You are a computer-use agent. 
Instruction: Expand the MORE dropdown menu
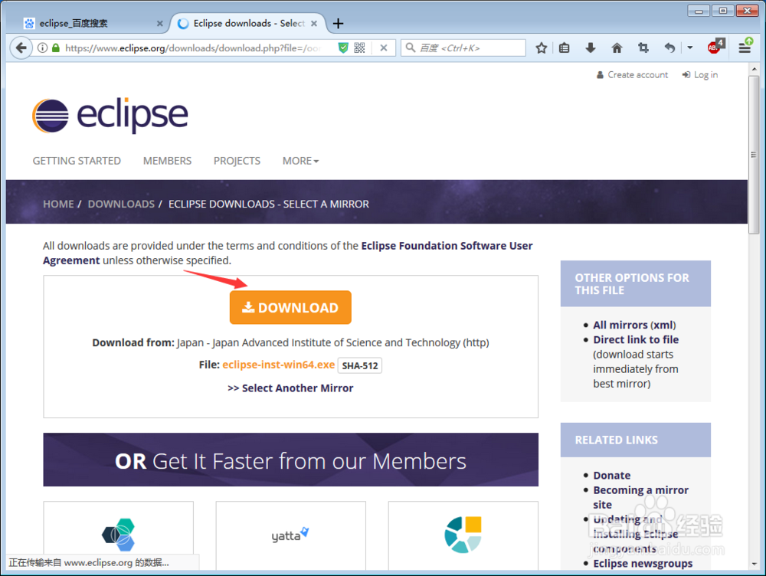[x=300, y=161]
